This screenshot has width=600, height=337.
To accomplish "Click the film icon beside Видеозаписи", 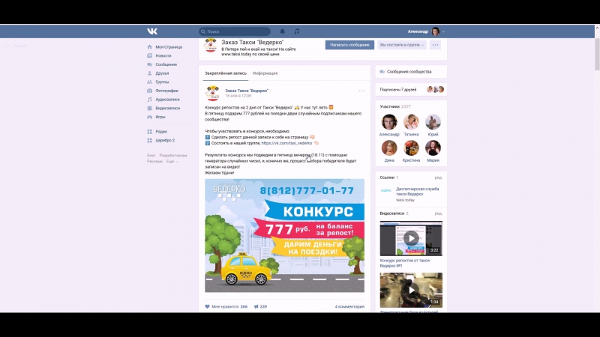I will pos(149,109).
